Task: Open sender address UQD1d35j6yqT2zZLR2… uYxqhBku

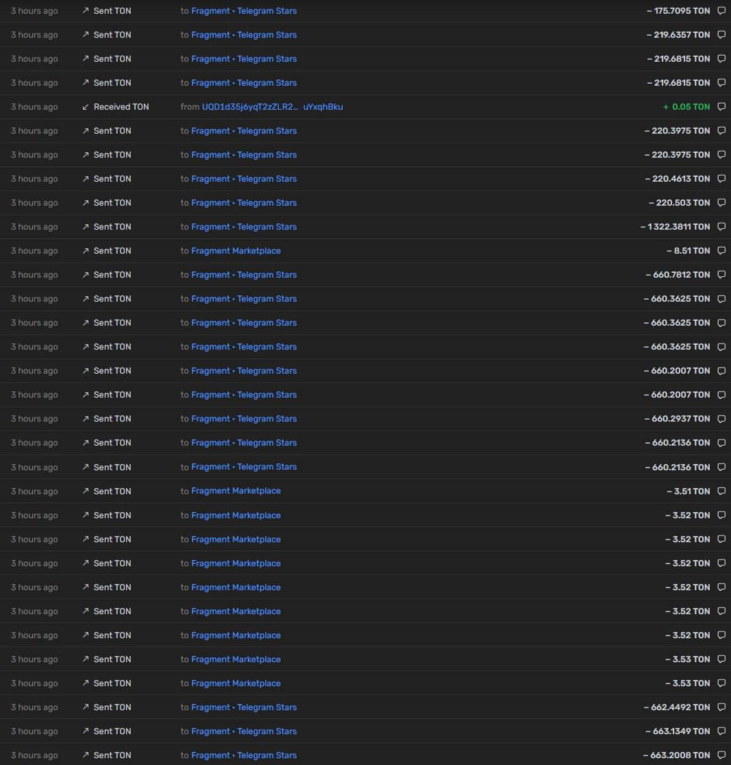Action: point(272,106)
